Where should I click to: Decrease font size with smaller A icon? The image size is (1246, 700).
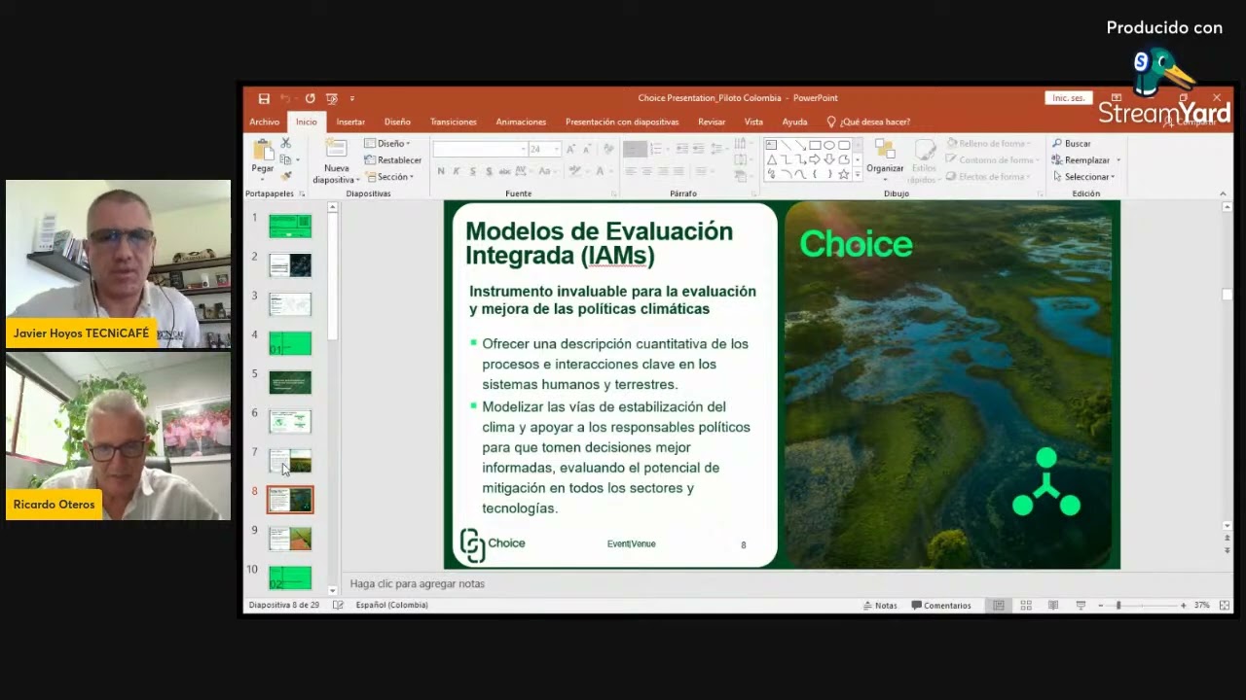tap(587, 149)
